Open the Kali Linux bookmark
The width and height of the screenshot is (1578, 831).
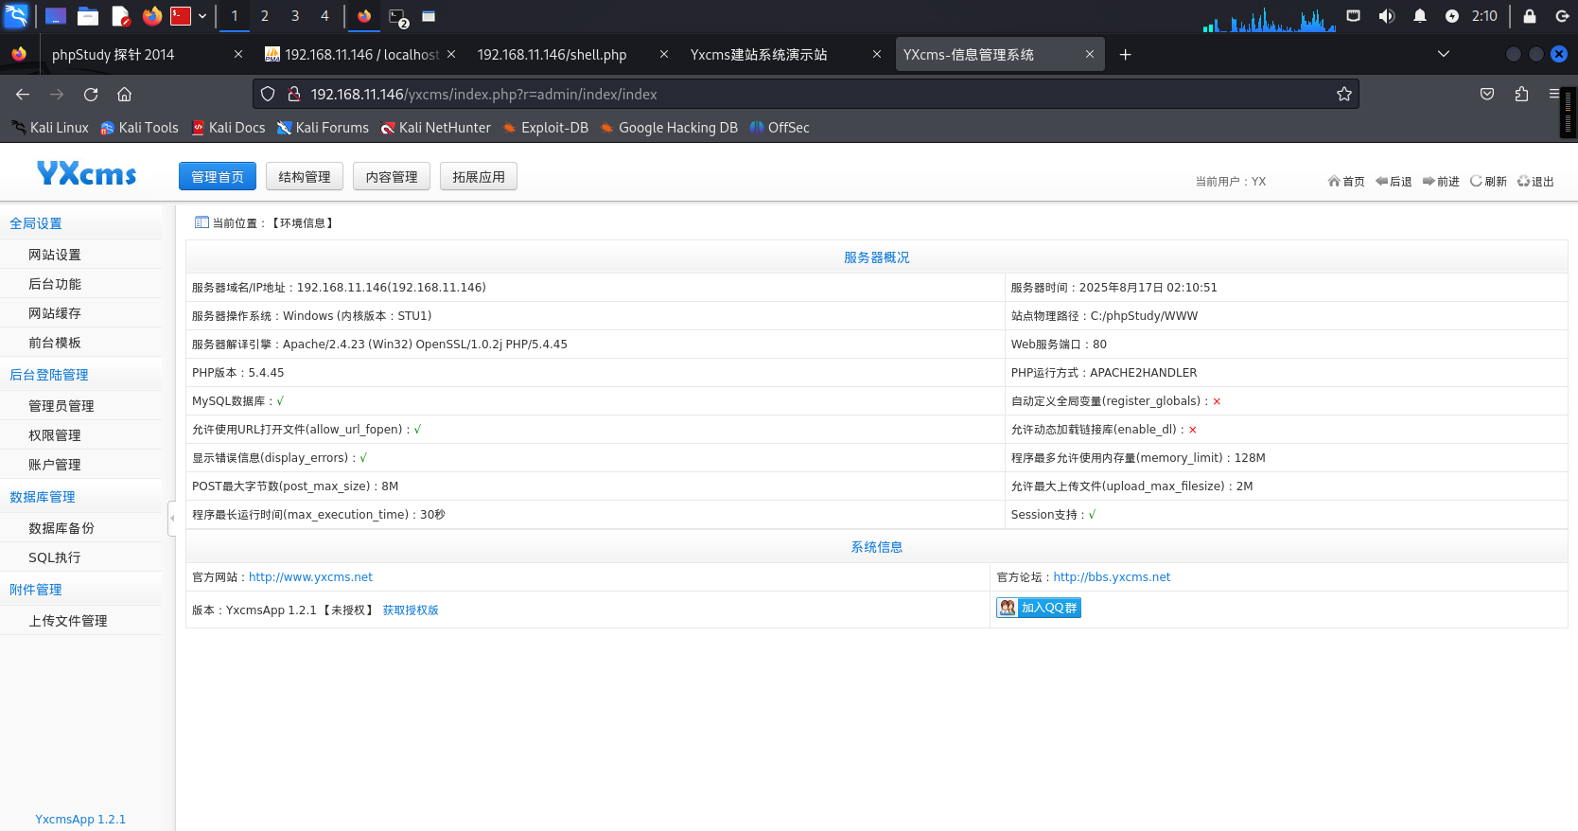click(x=49, y=128)
